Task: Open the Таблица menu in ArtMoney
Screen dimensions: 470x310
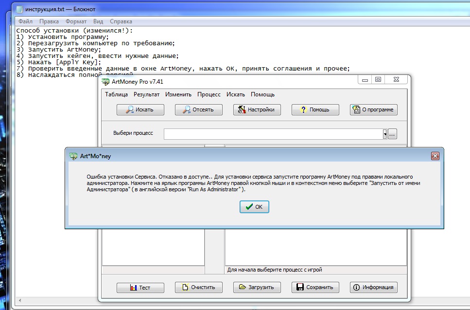Action: (116, 94)
